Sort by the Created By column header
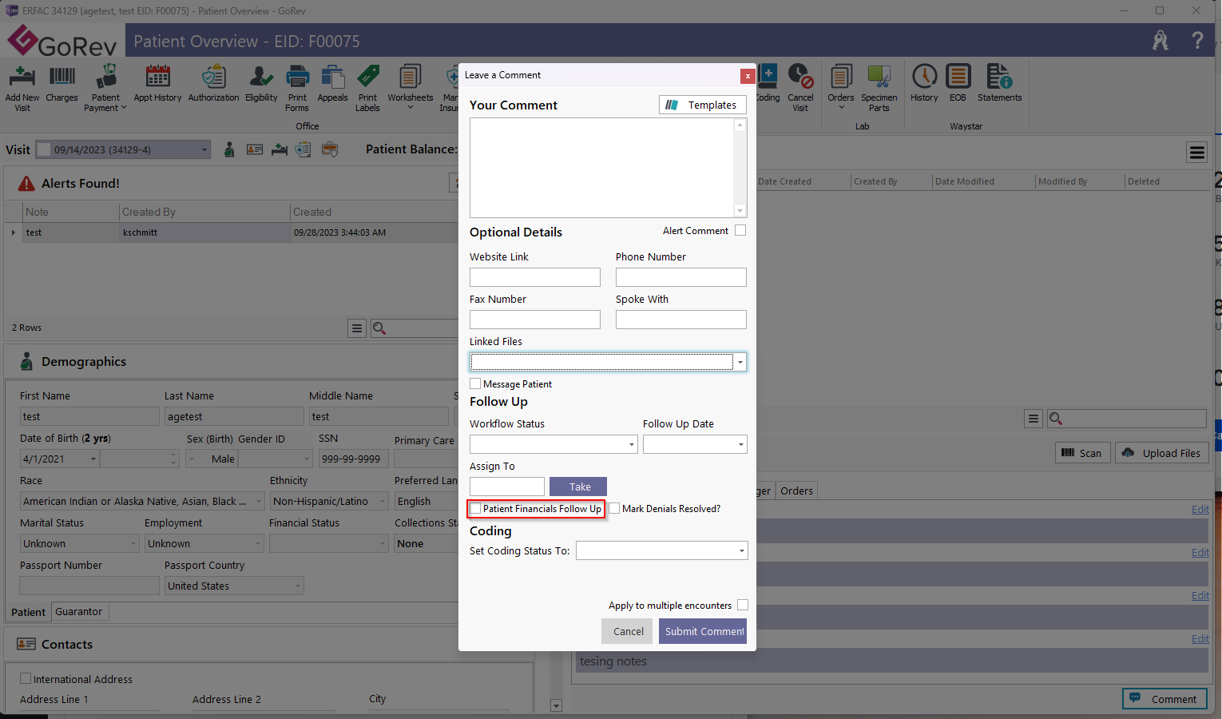 click(204, 212)
